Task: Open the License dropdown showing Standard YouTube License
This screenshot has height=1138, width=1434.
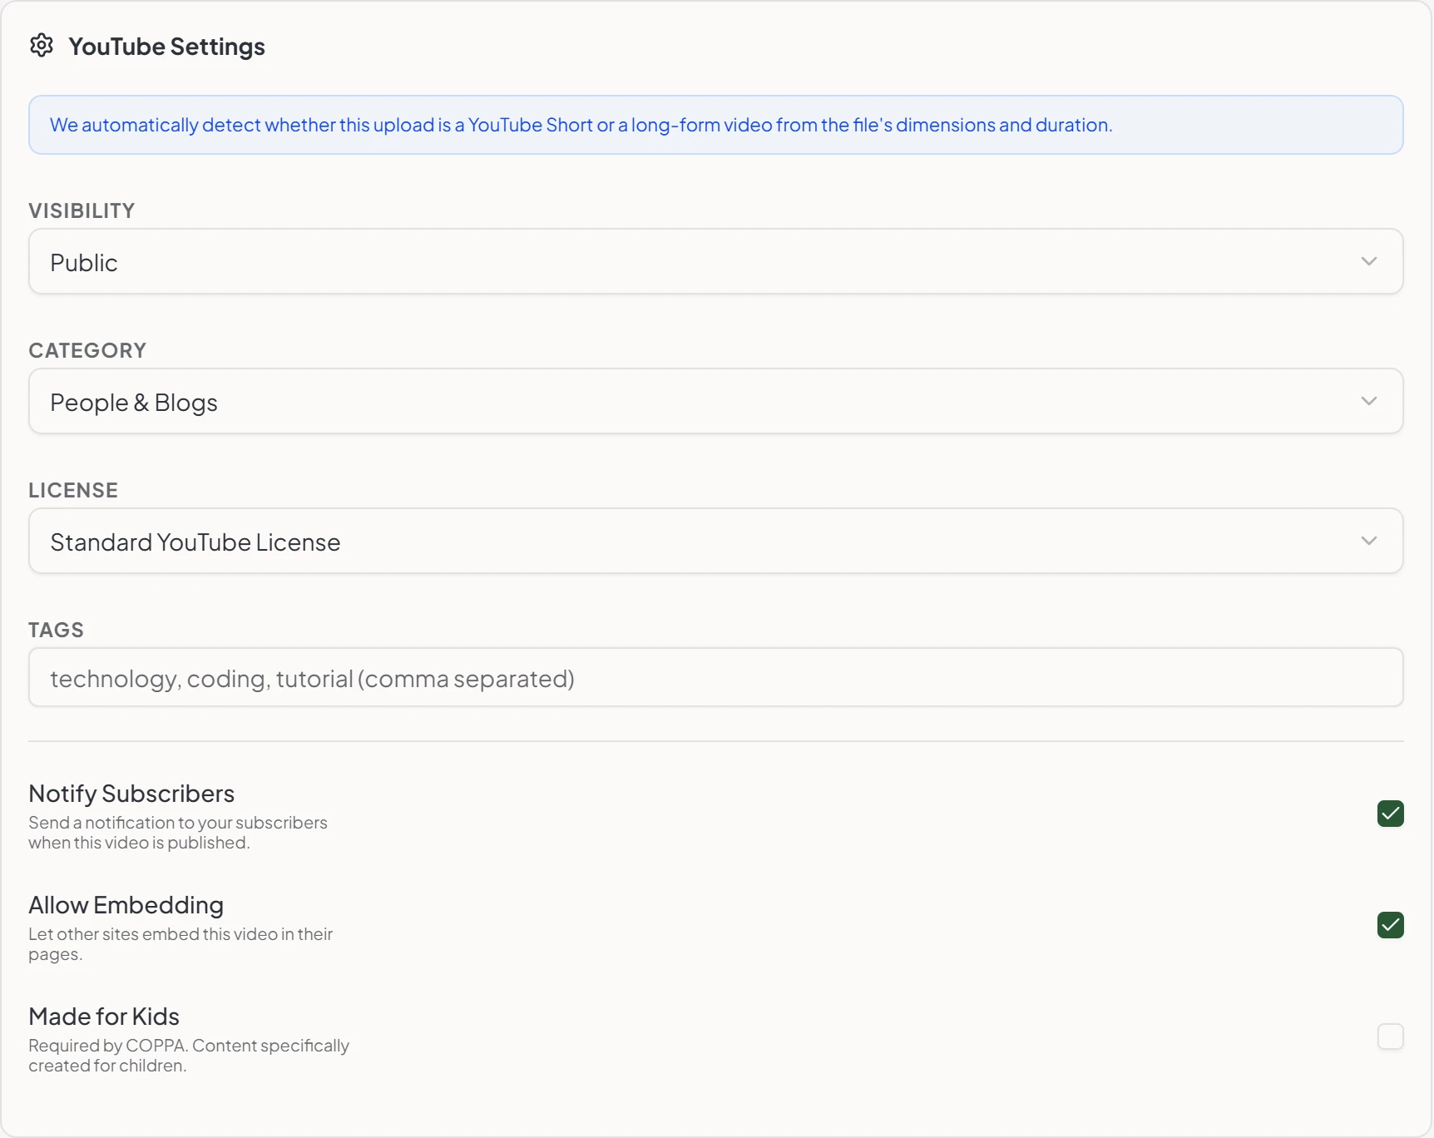Action: coord(716,541)
